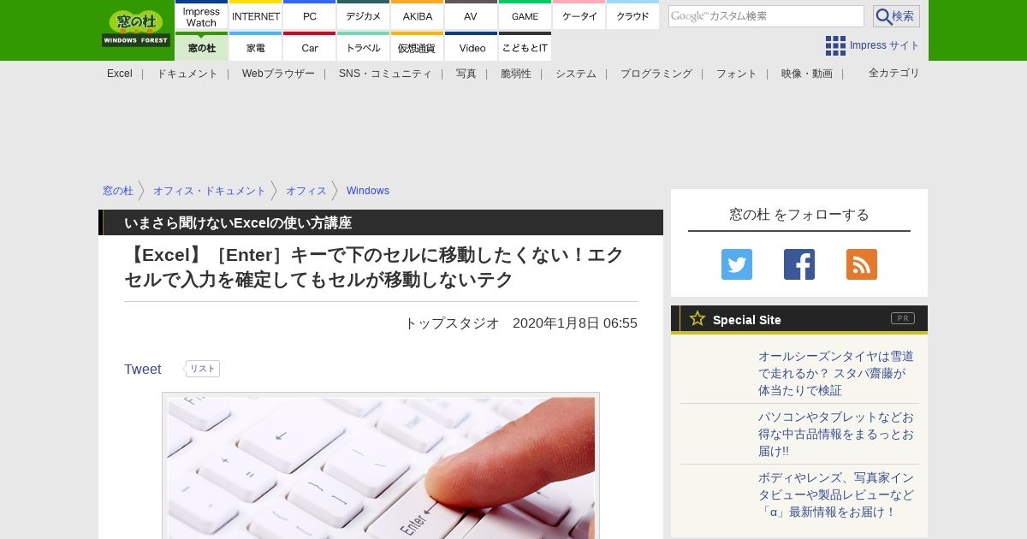Viewport: 1027px width, 539px height.
Task: Click the Tweet link
Action: (x=143, y=369)
